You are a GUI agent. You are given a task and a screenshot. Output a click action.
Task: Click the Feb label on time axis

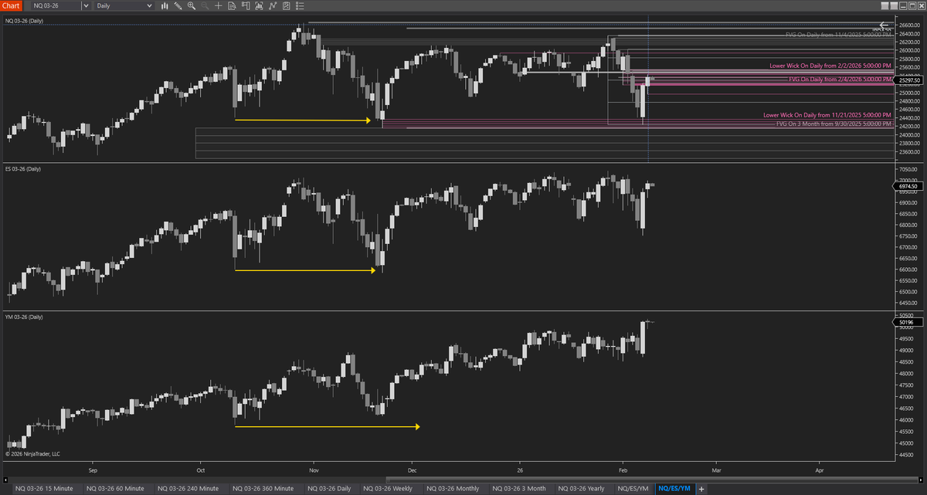(623, 470)
